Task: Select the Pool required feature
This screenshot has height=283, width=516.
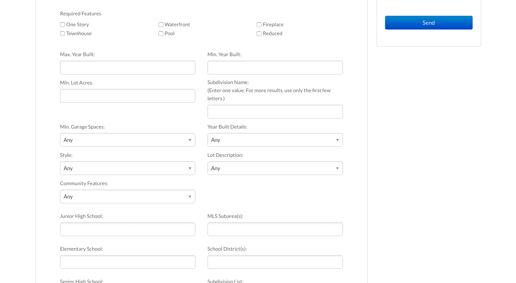Action: 161,34
